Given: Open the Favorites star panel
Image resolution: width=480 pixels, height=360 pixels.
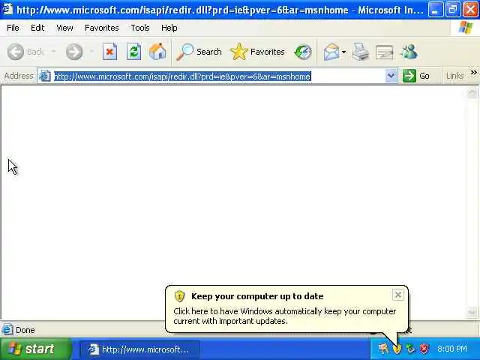Looking at the screenshot, I should [x=257, y=52].
